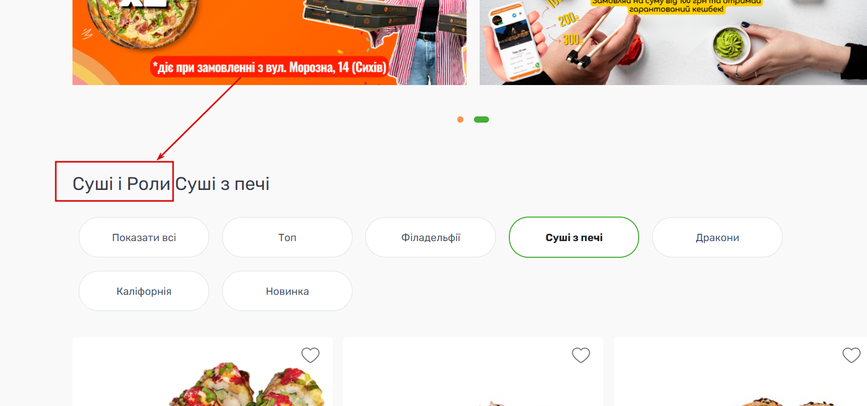Choose the Філадельфії filter

[x=431, y=237]
